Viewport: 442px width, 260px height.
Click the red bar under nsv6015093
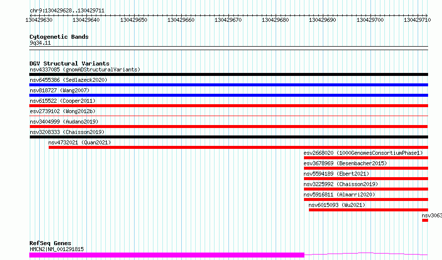368,210
